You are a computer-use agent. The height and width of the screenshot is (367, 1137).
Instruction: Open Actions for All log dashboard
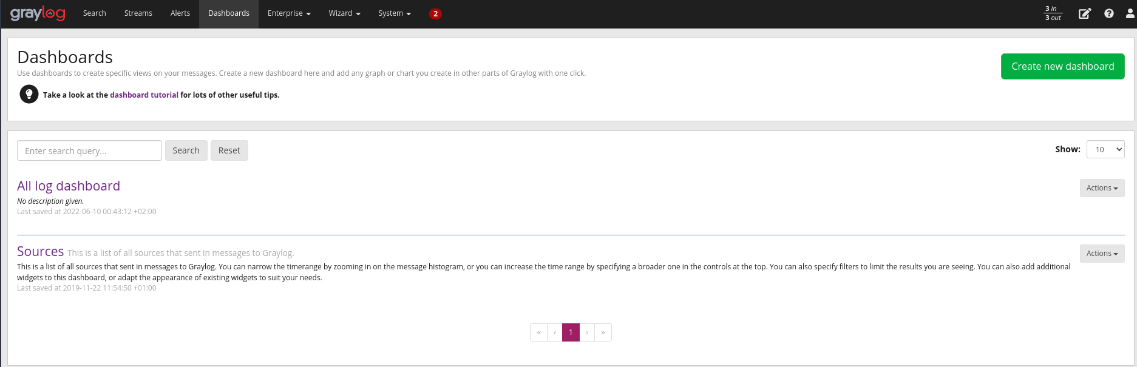[1101, 188]
